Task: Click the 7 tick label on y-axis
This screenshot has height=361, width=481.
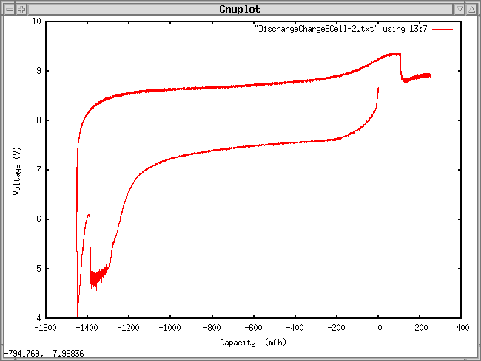Action: [x=38, y=170]
